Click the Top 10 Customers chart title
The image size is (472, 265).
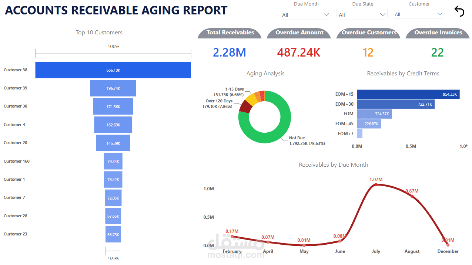(x=99, y=33)
